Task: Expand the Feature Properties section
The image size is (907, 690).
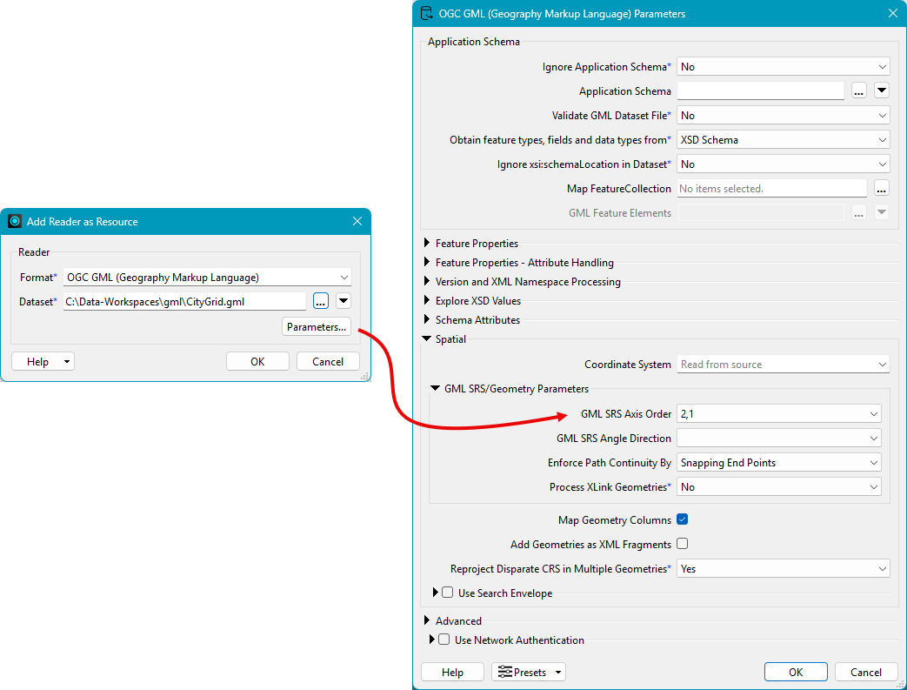Action: pos(427,244)
